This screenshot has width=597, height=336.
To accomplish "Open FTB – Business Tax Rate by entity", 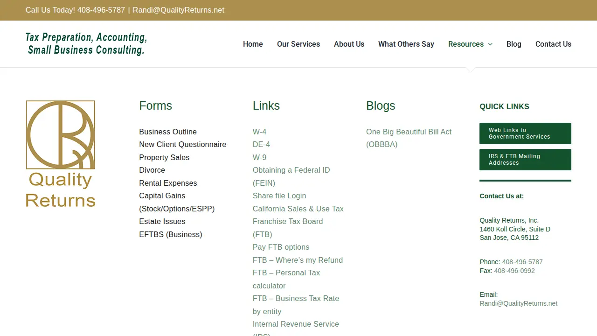I will point(296,305).
